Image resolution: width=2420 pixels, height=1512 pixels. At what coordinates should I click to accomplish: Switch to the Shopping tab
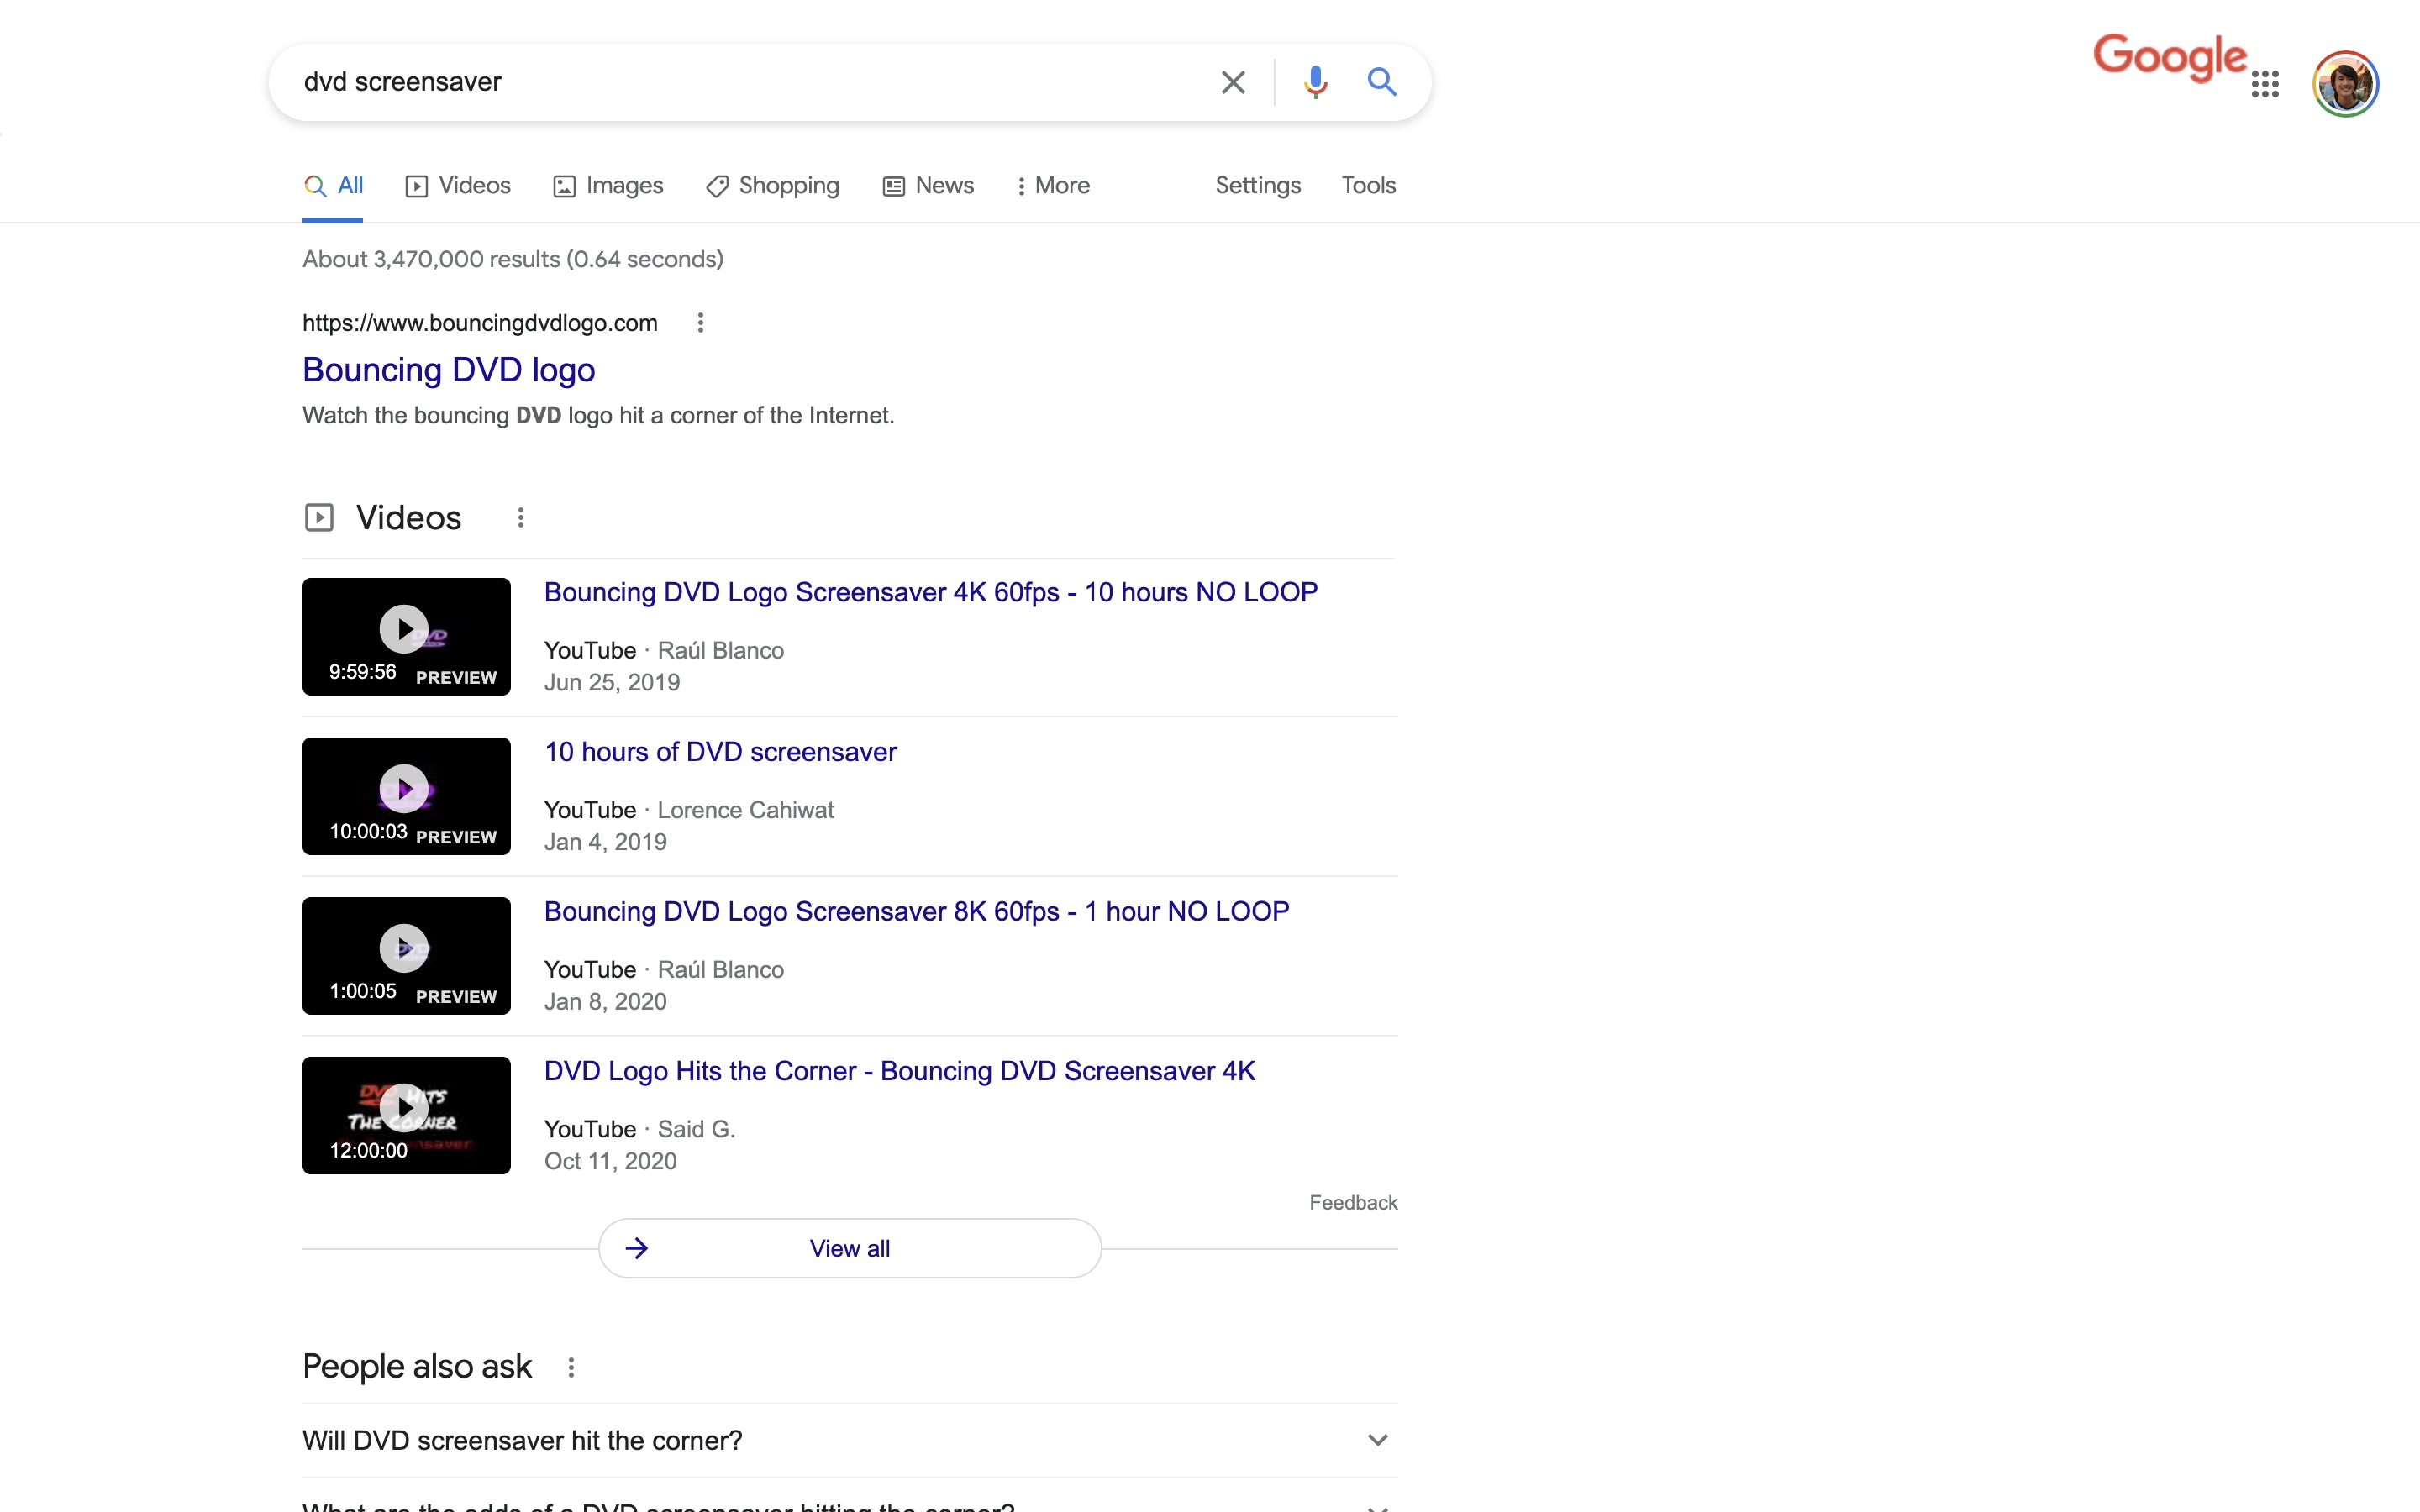point(772,186)
